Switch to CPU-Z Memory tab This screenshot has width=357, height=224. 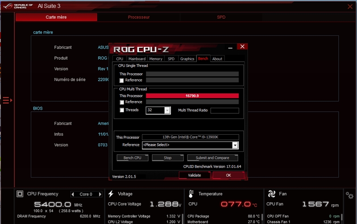click(156, 59)
